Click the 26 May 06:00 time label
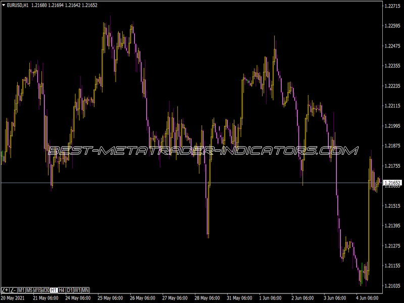 (x=142, y=298)
